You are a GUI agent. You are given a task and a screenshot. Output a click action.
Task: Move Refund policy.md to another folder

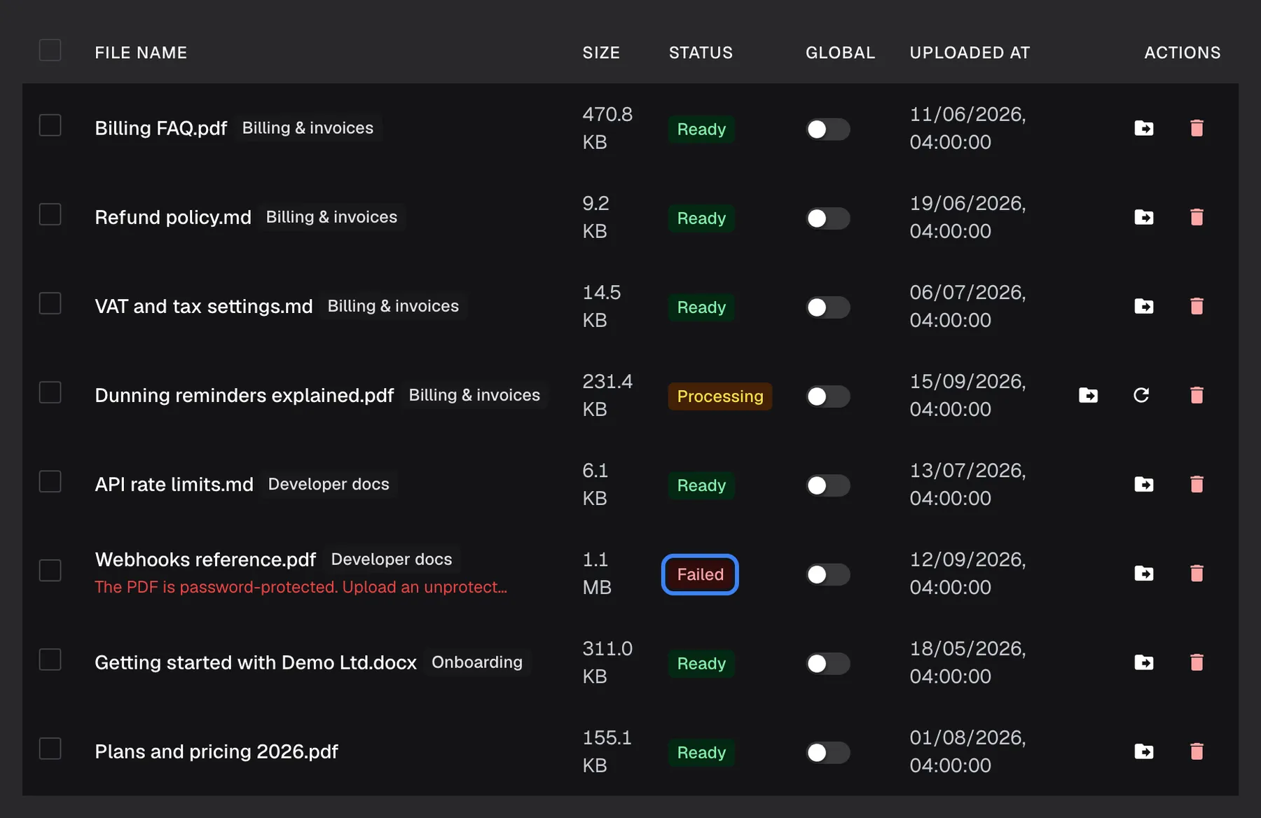pos(1144,217)
